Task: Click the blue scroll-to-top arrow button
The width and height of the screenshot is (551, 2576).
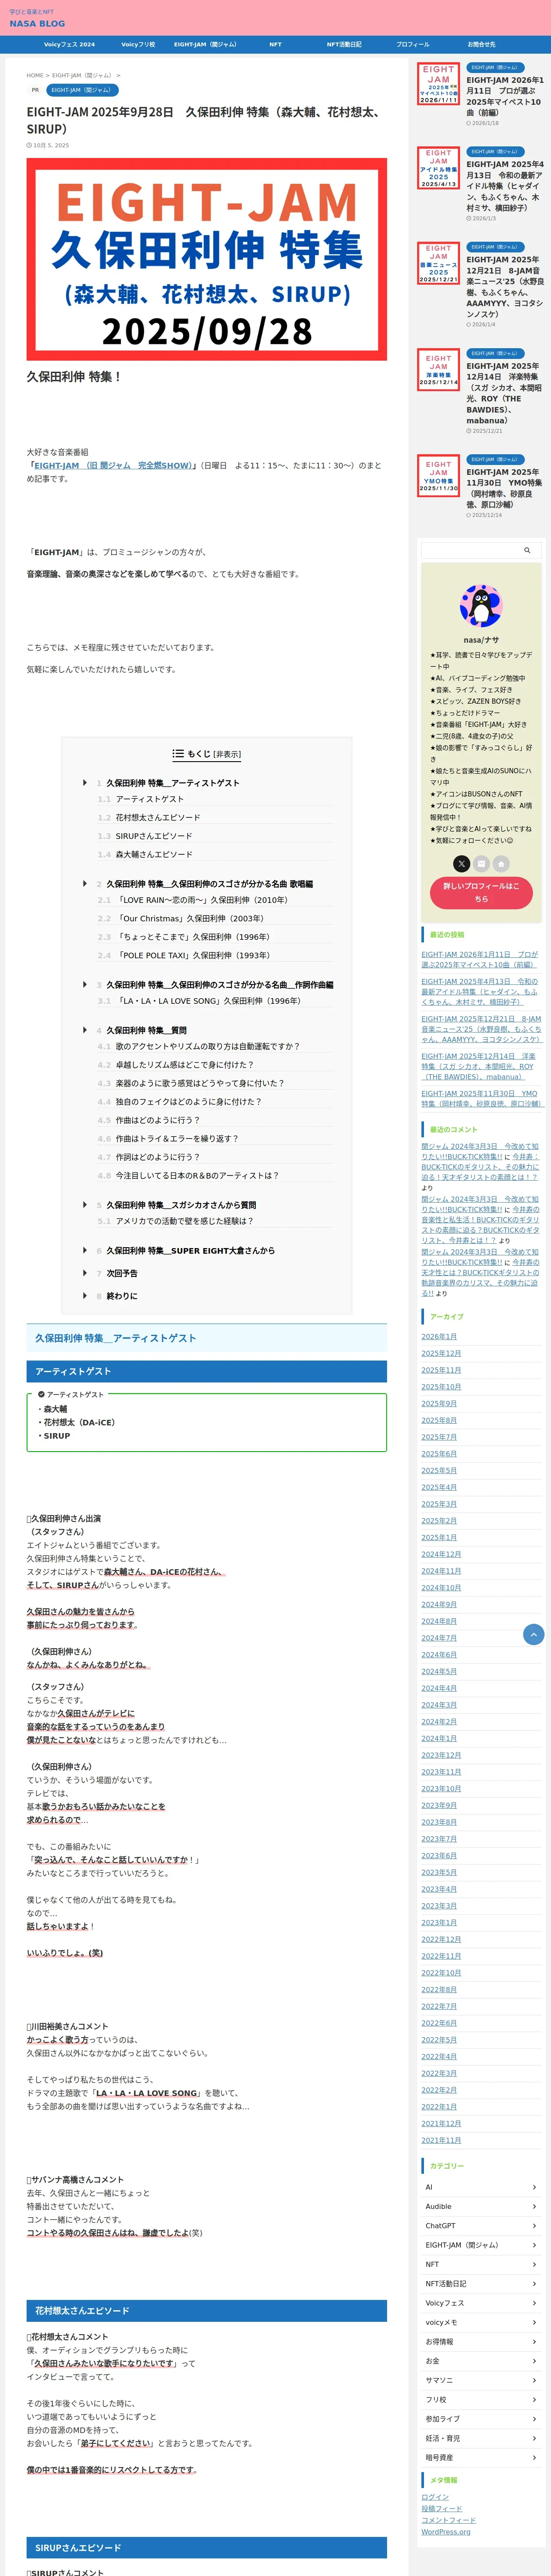Action: coord(534,1634)
